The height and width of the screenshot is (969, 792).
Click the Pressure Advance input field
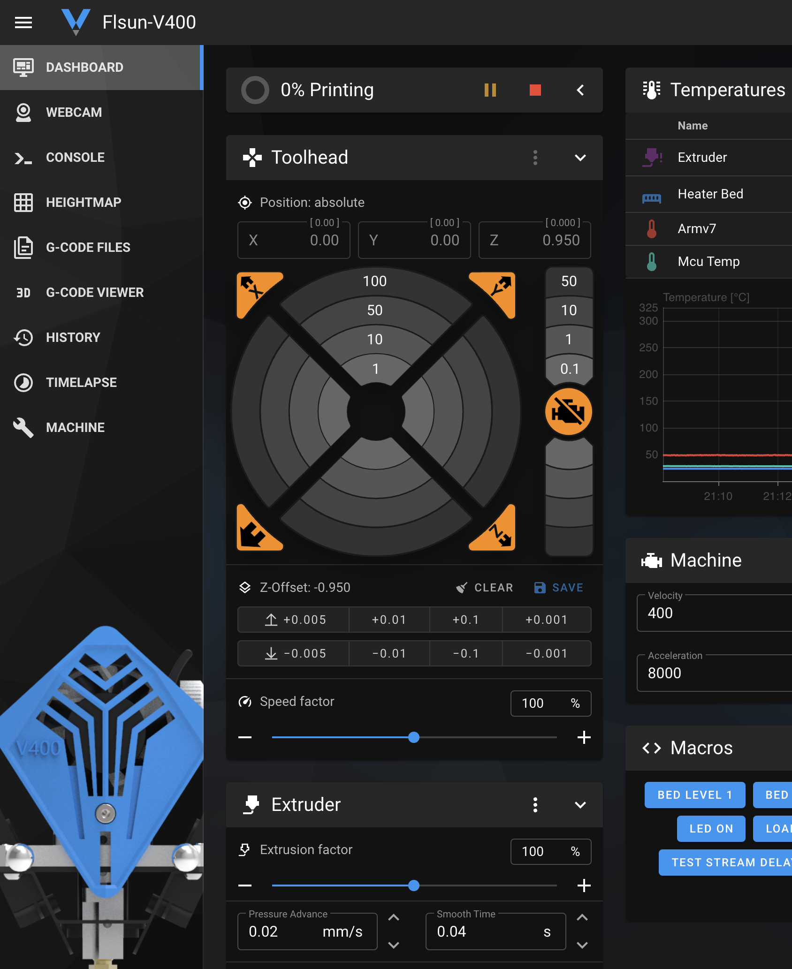point(307,931)
